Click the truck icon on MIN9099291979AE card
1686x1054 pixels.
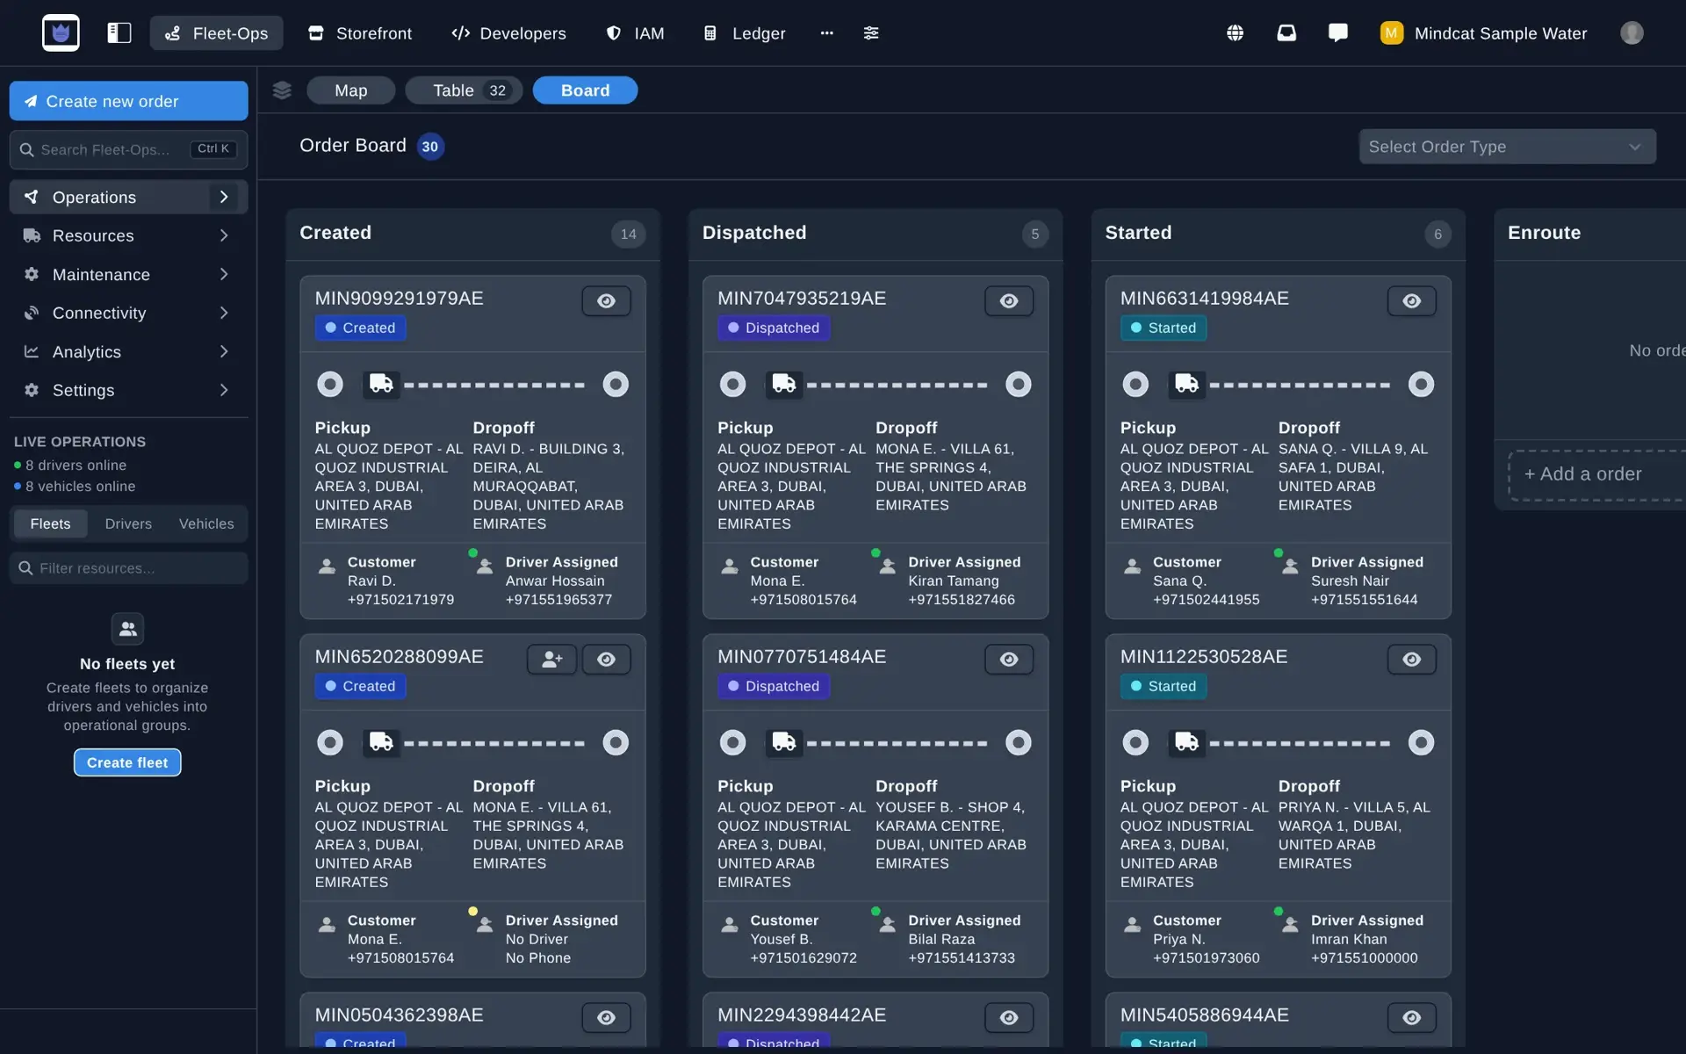click(x=381, y=384)
